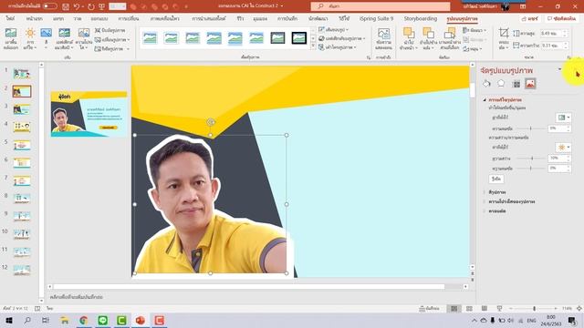Click the Redo icon

91,6
